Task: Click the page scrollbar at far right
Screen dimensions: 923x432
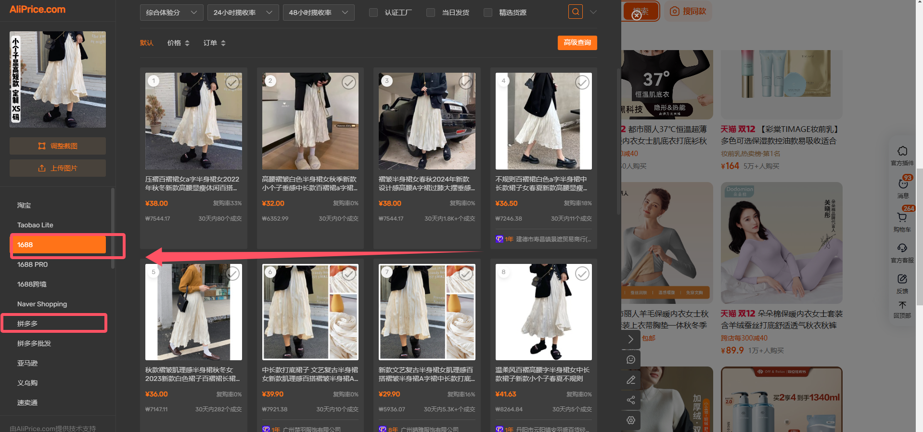Action: [920, 237]
